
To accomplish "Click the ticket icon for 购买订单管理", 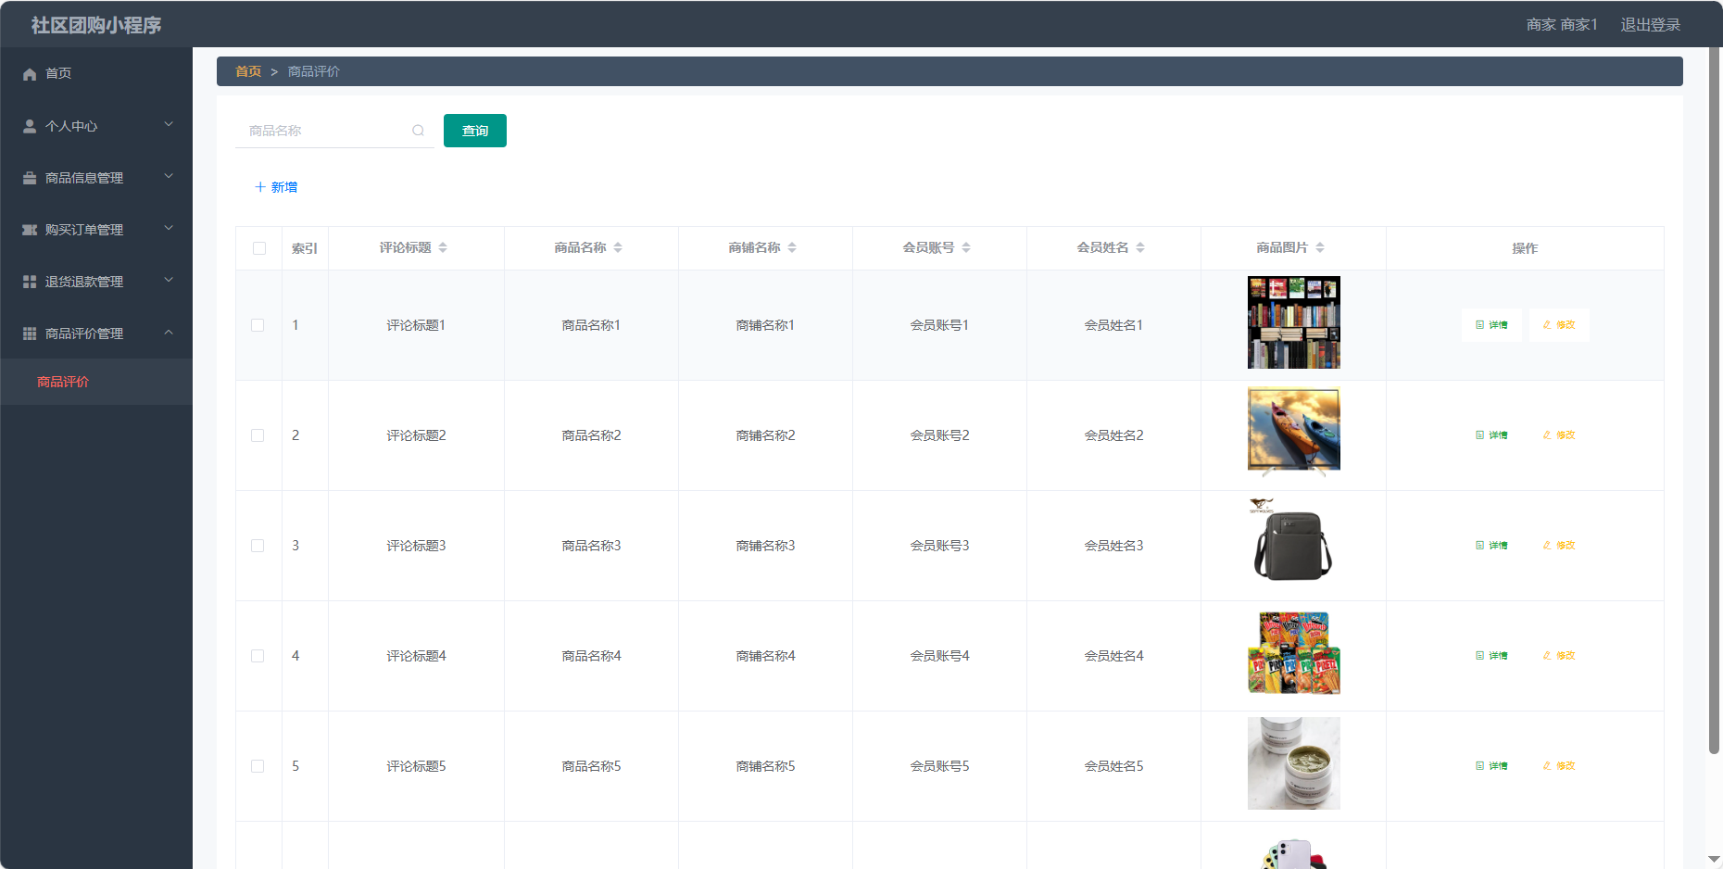I will coord(30,230).
